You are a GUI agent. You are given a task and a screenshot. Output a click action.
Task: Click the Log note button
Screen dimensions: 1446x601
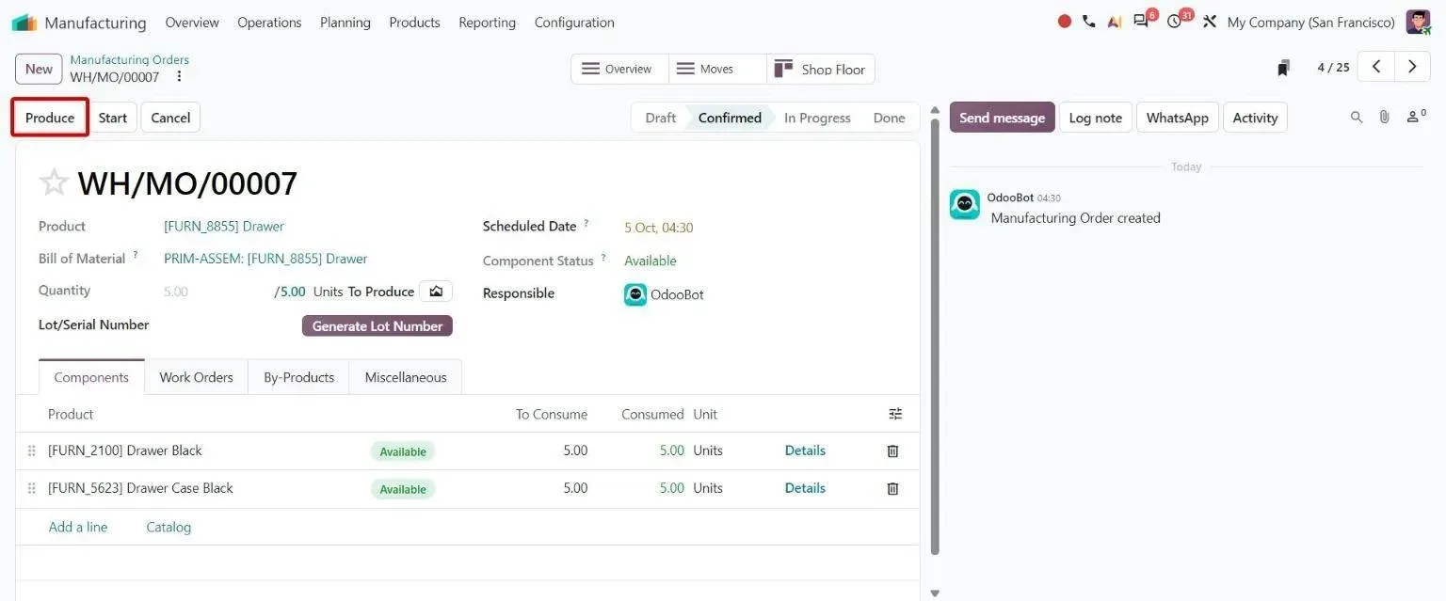(1096, 118)
